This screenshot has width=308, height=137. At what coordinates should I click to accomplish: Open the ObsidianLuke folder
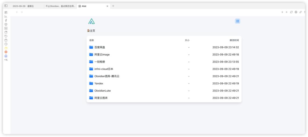tap(103, 91)
